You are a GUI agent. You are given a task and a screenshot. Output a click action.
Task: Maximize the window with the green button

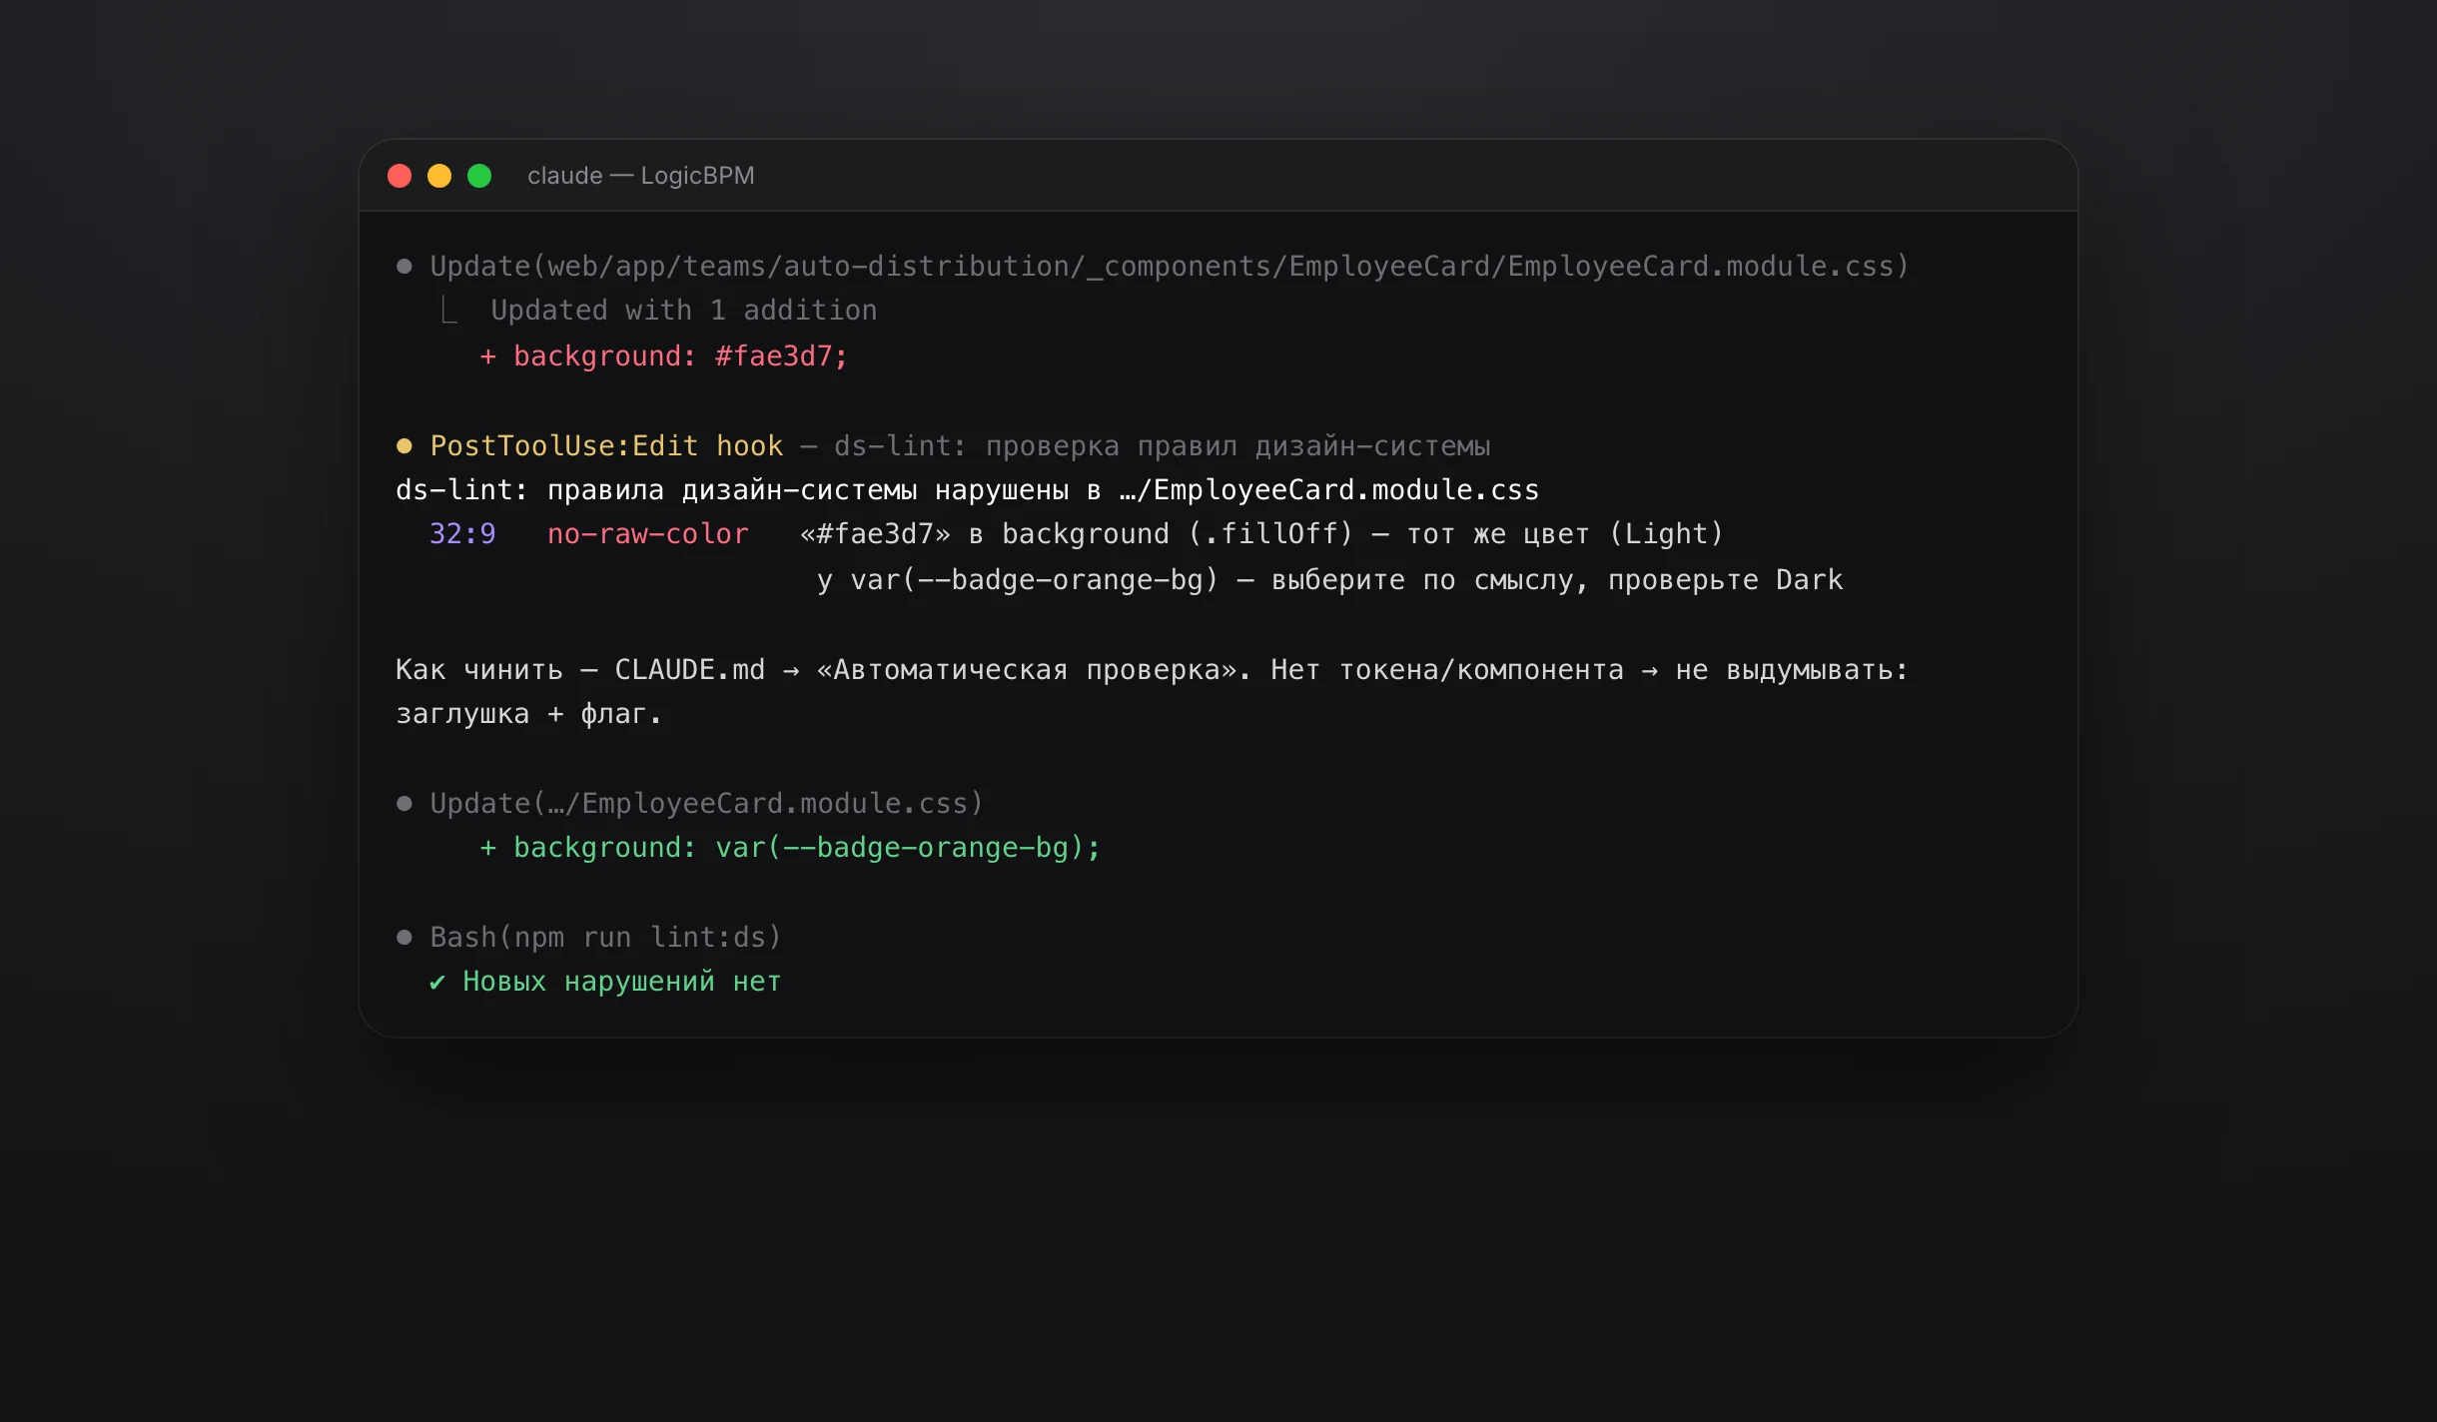479,176
